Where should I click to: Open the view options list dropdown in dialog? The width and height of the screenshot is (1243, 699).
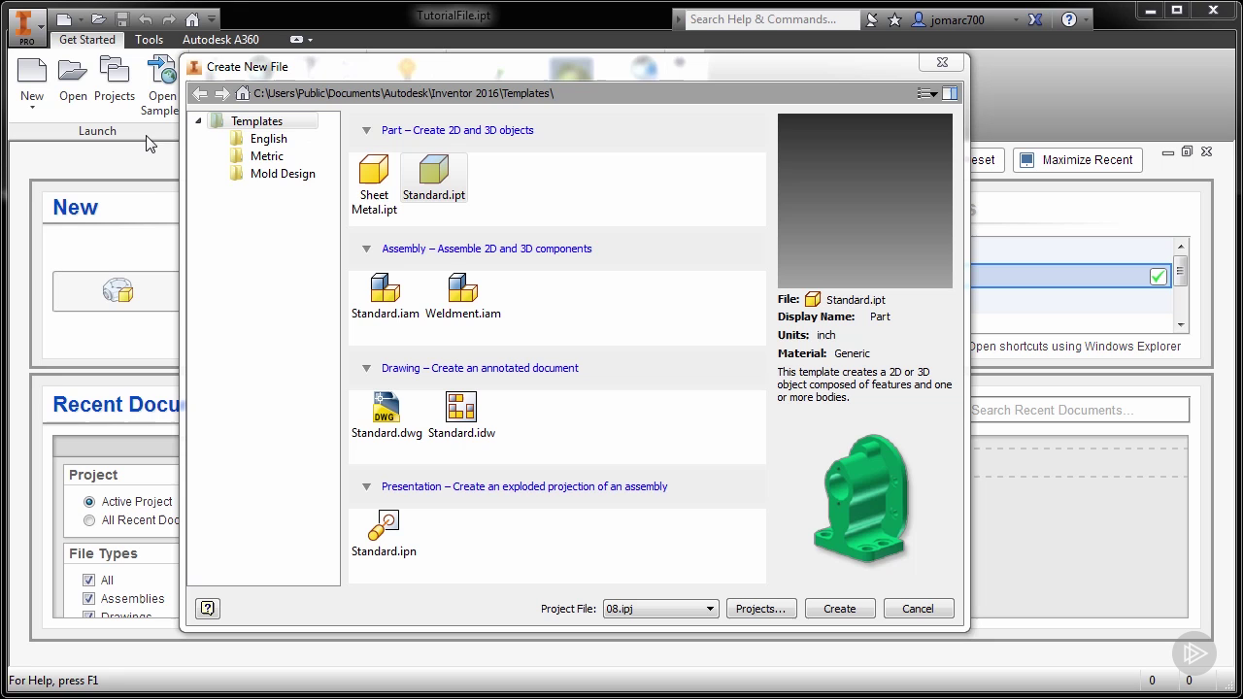[927, 93]
